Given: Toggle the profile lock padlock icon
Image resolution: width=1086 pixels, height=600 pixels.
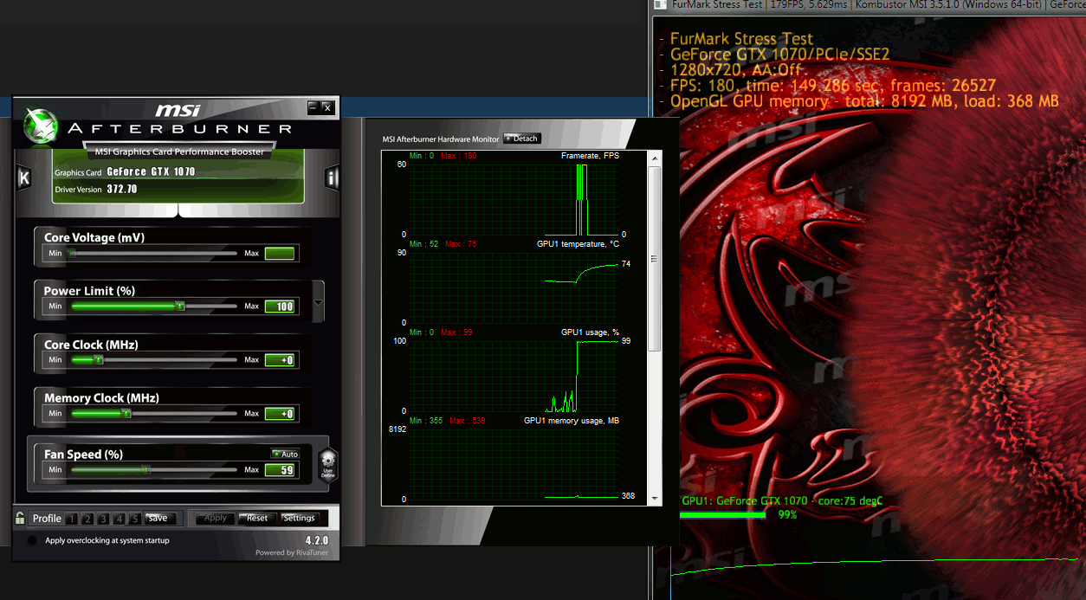Looking at the screenshot, I should point(20,519).
